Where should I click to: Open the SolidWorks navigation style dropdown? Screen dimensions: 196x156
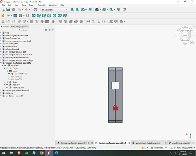(x=159, y=148)
